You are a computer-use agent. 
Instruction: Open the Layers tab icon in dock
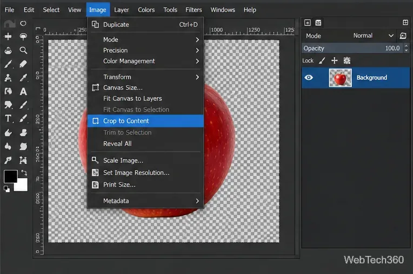308,23
